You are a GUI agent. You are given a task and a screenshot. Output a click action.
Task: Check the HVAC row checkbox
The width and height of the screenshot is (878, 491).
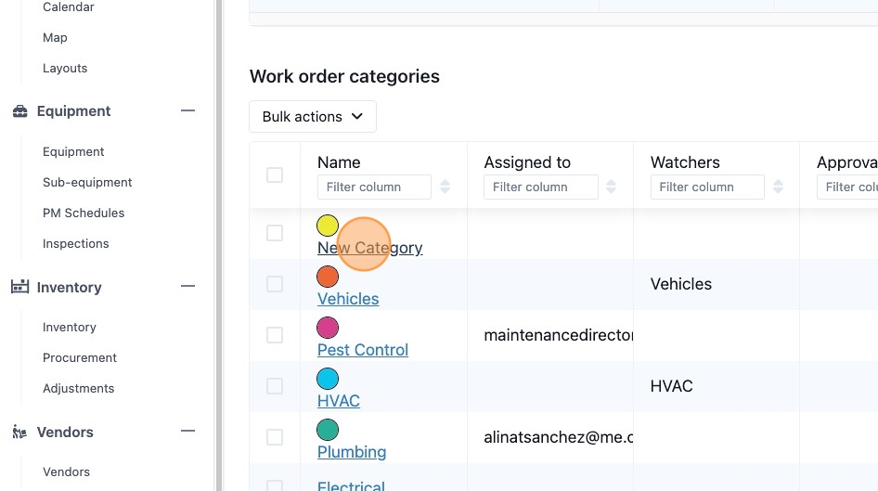[275, 386]
